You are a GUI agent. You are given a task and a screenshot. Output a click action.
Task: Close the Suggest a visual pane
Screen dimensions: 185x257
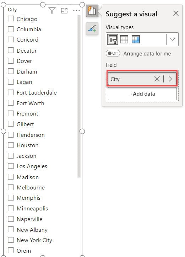click(176, 14)
